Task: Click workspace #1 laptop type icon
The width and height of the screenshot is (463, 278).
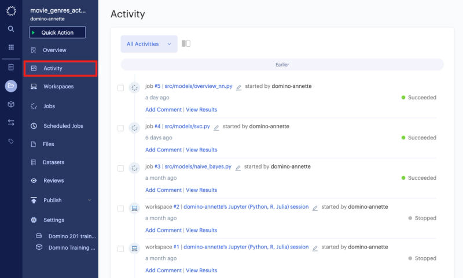Action: 134,249
